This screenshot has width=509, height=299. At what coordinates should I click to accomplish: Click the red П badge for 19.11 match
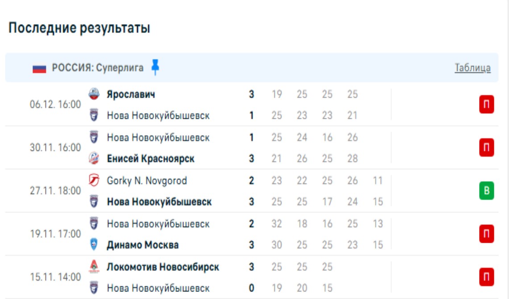point(487,234)
